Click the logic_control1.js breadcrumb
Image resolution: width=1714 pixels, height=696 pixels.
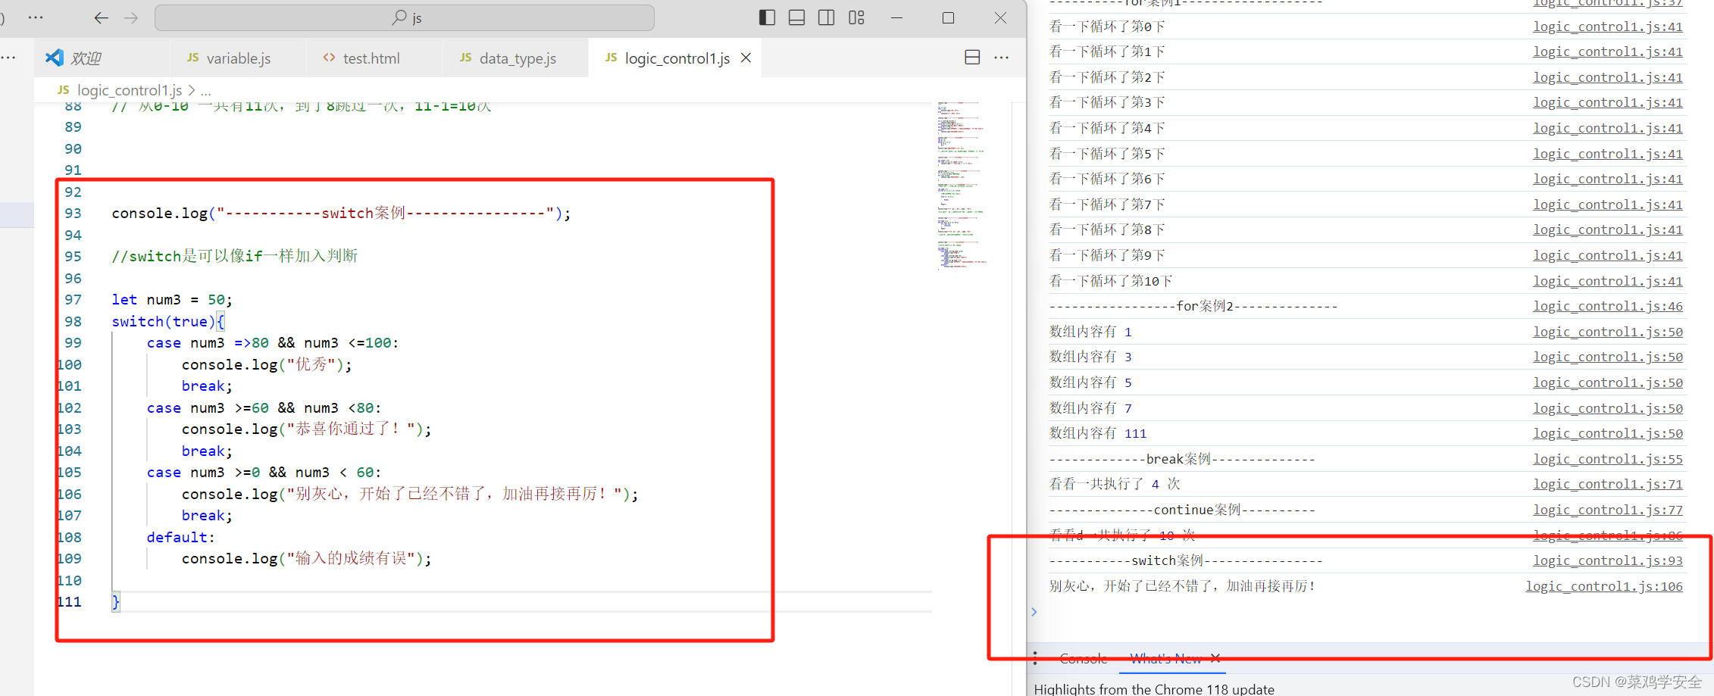[130, 90]
